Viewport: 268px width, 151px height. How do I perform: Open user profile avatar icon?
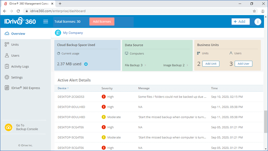pos(258,22)
